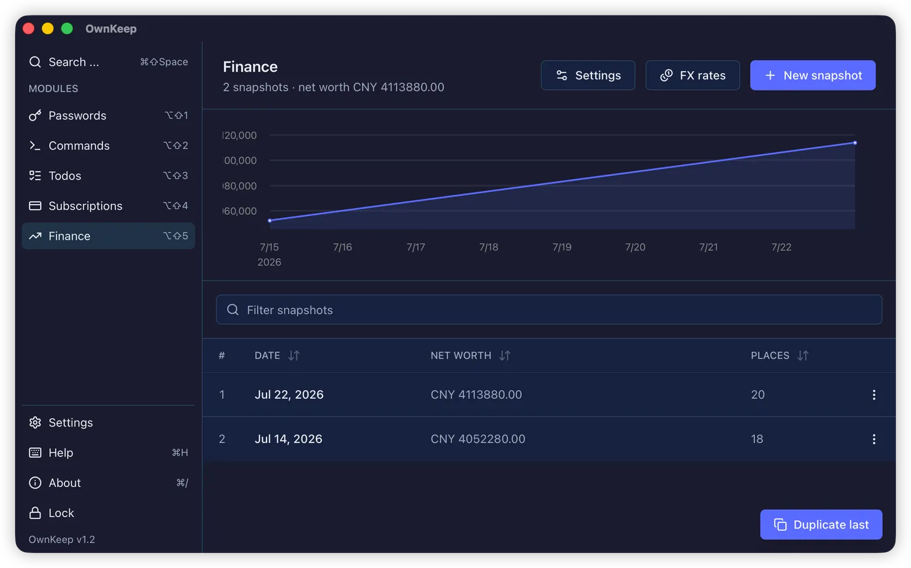Open the About entry
Viewport: 911px width, 568px height.
coord(108,483)
